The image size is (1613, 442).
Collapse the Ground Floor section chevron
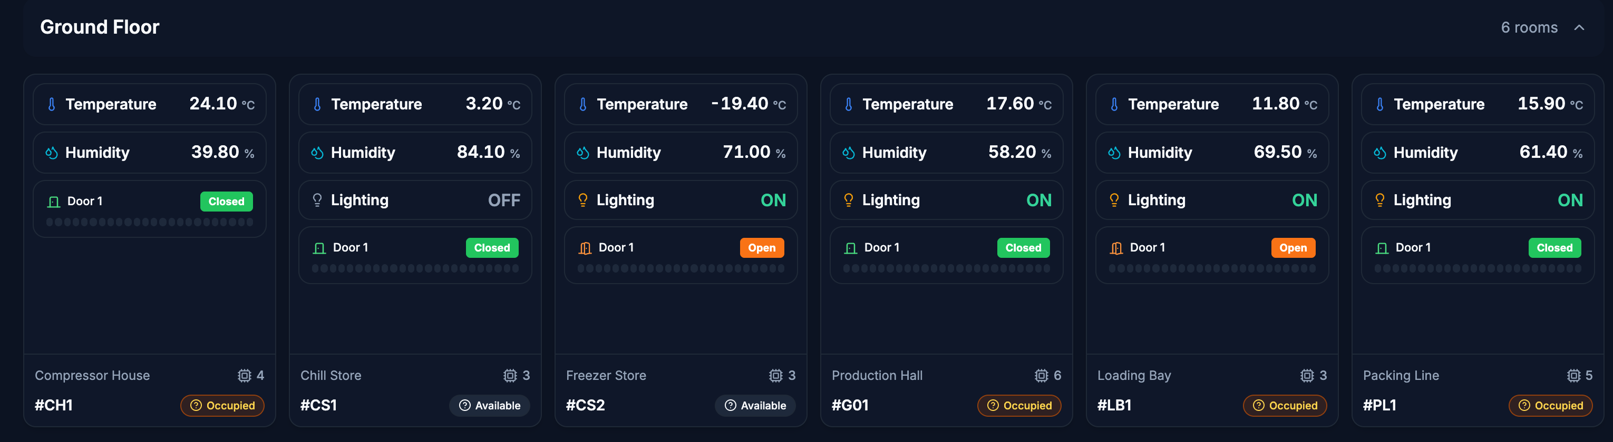(x=1579, y=27)
